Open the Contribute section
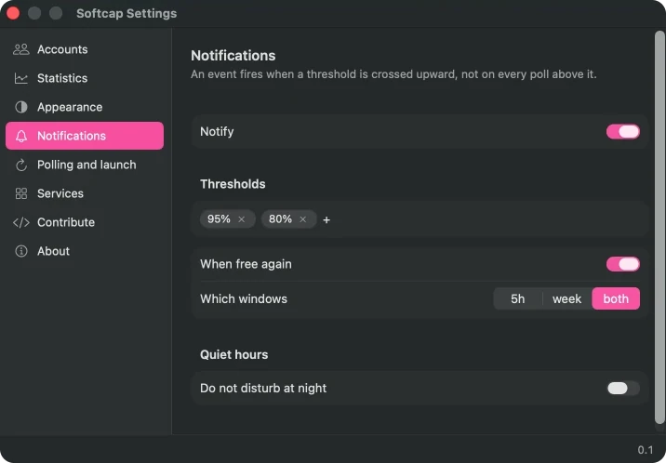This screenshot has width=666, height=463. (x=85, y=222)
